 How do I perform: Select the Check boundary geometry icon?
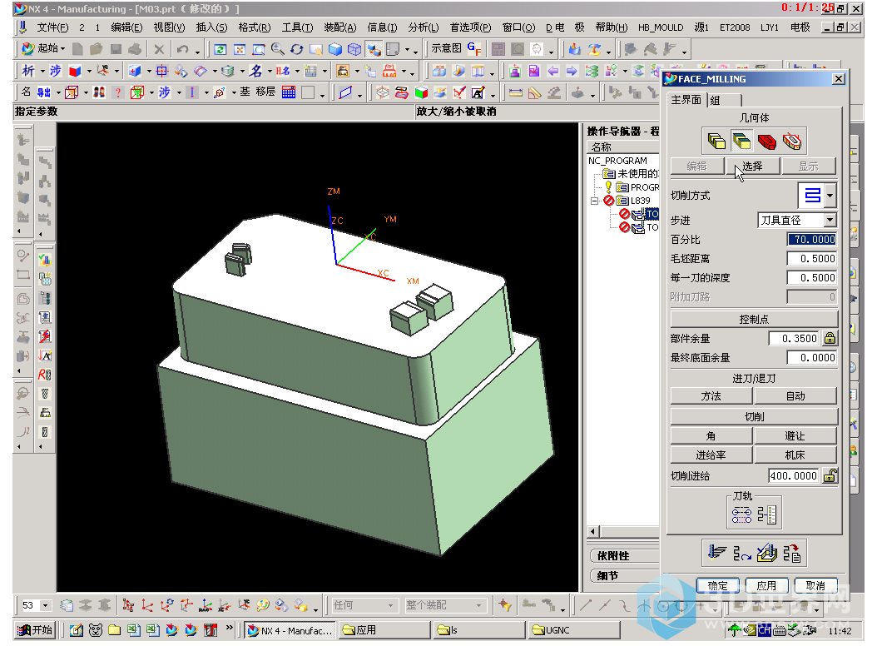[x=792, y=141]
